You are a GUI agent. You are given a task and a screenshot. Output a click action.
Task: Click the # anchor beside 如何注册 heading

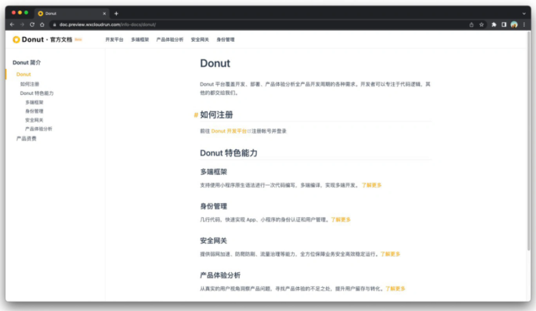click(196, 115)
